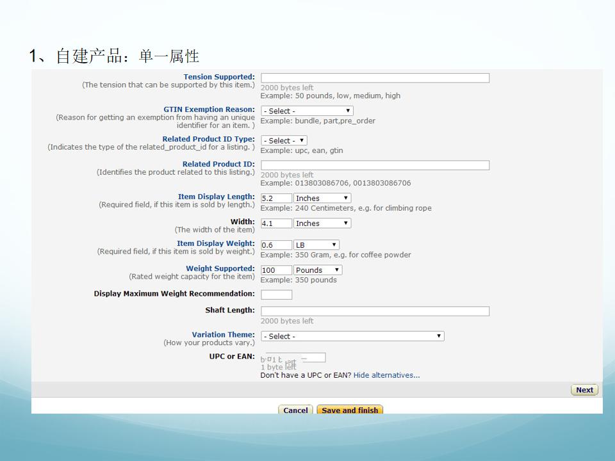Viewport: 615px width, 461px height.
Task: Click the Weight Supported label
Action: [x=220, y=268]
